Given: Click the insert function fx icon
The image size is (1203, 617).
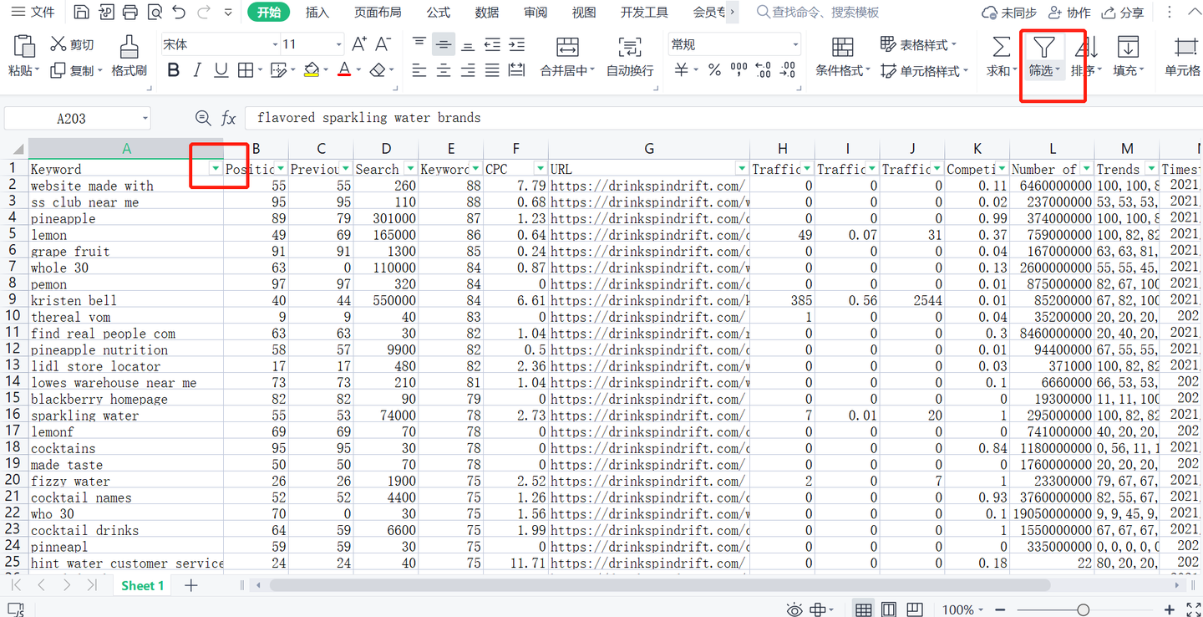Looking at the screenshot, I should [x=229, y=119].
